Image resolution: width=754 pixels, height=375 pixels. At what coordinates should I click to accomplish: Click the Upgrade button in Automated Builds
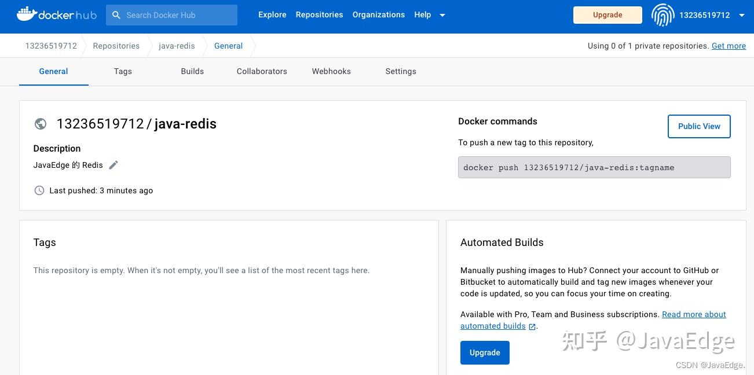pos(485,352)
